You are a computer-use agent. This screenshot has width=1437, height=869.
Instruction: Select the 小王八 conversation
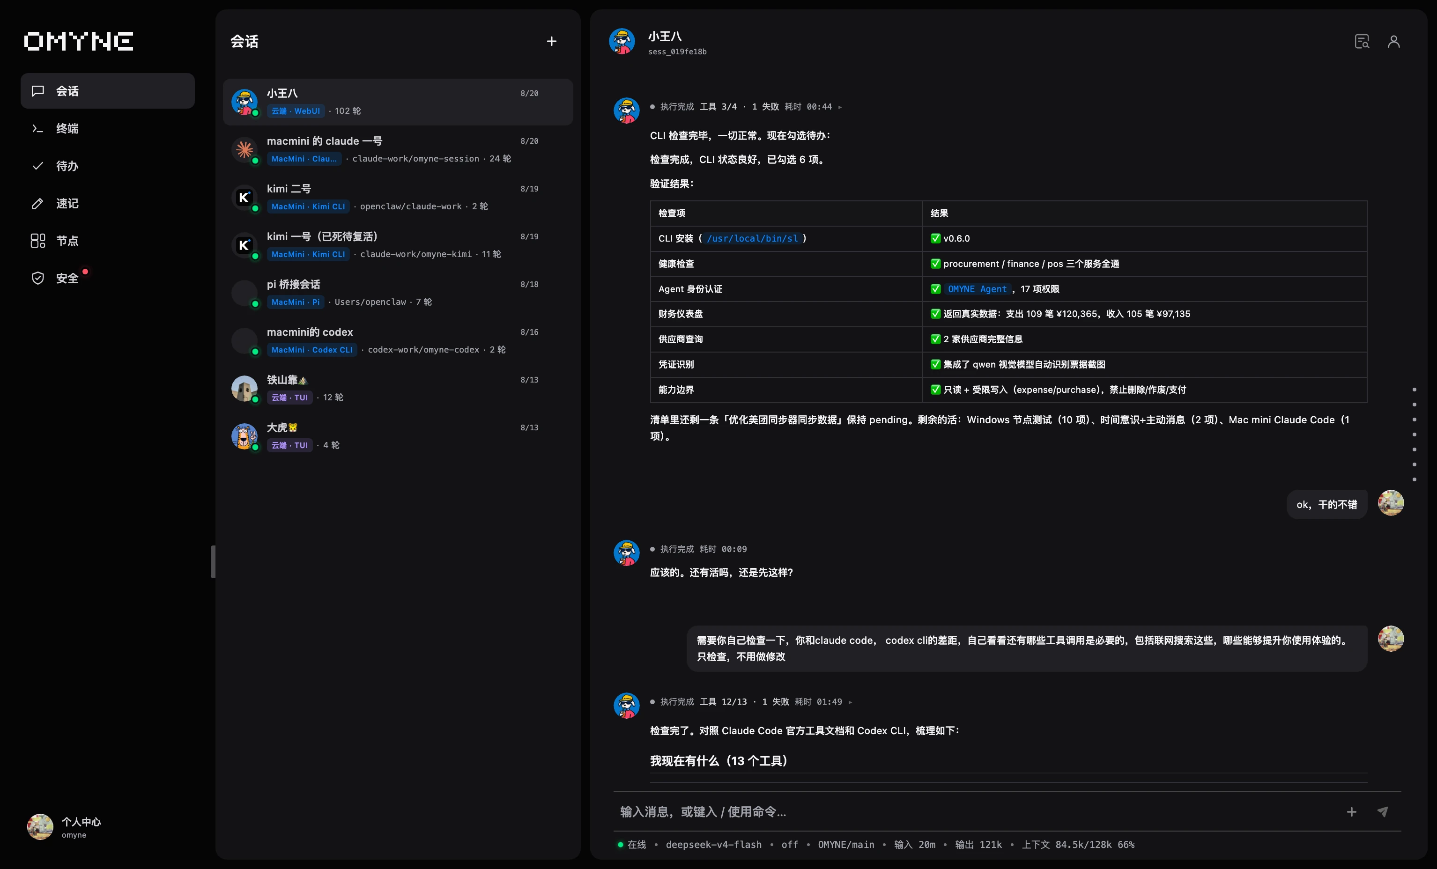[x=398, y=102]
